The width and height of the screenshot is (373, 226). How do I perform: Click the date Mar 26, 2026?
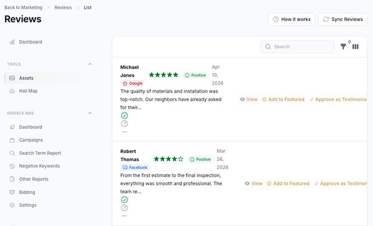click(222, 159)
